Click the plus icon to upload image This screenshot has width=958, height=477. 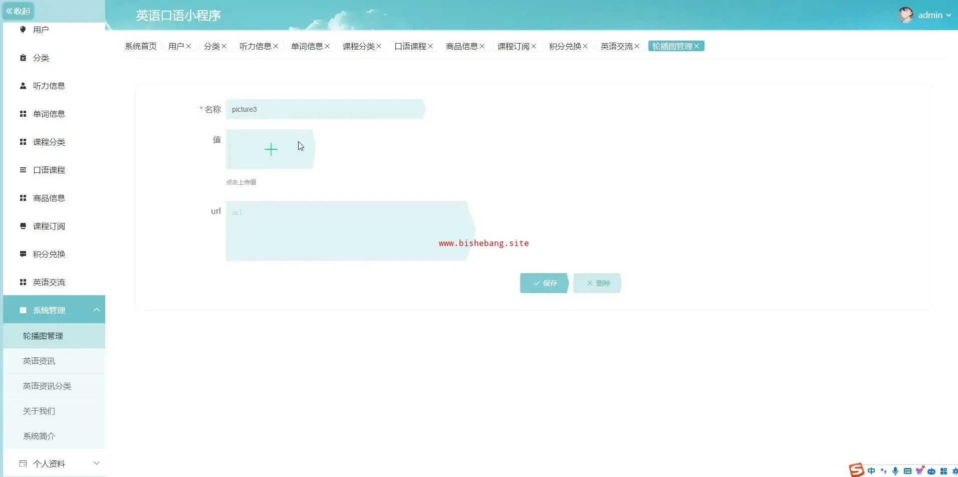click(271, 149)
